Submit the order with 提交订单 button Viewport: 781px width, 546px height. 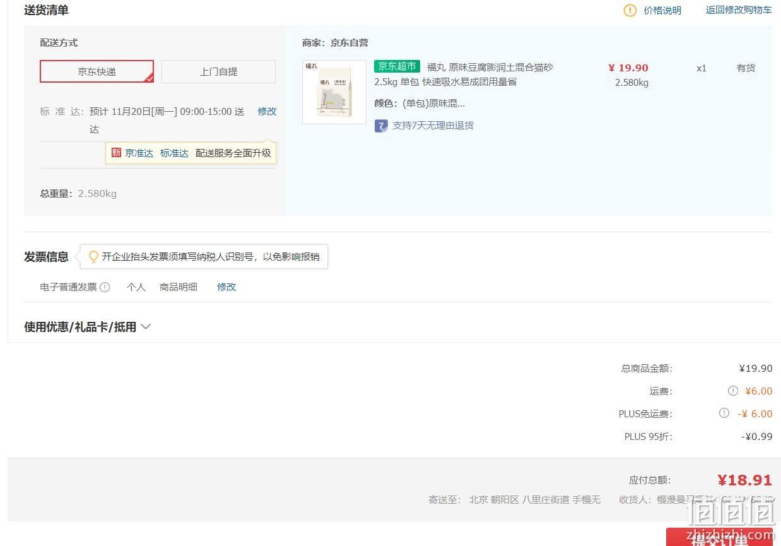719,537
